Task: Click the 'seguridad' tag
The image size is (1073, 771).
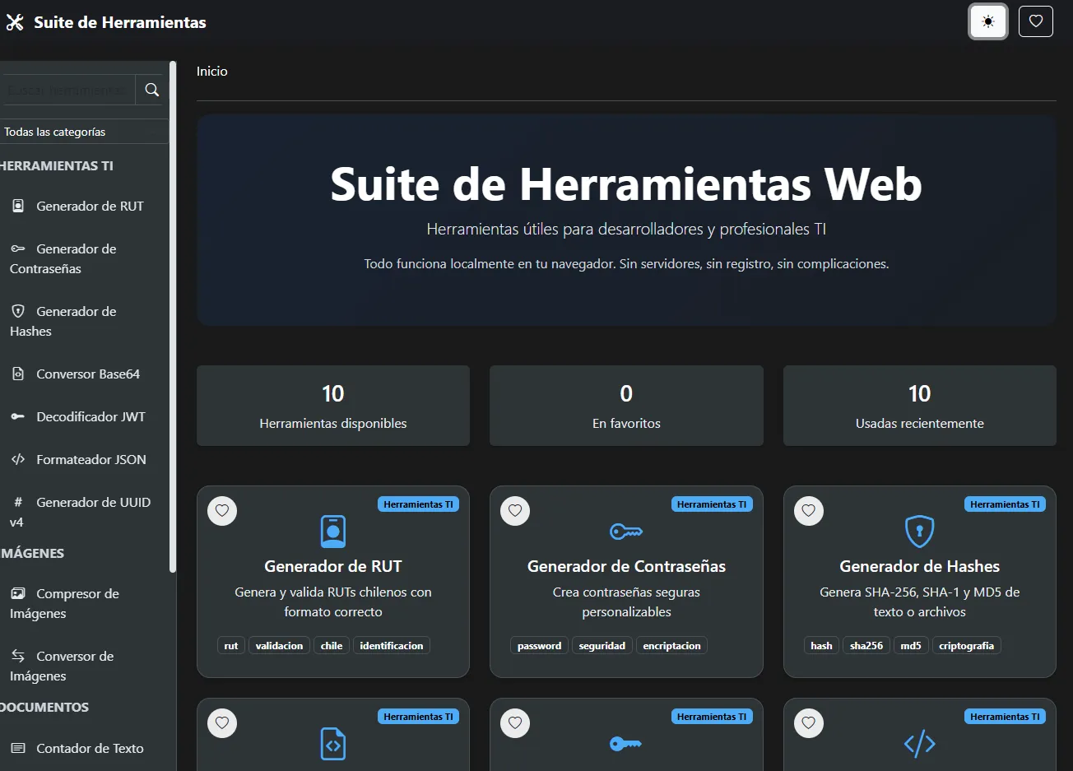Action: [602, 646]
